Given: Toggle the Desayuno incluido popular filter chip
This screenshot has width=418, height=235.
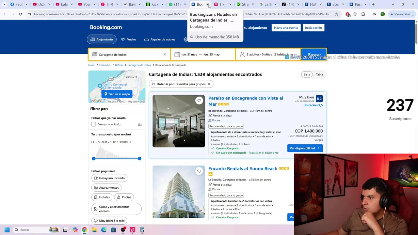Looking at the screenshot, I should pos(109,178).
